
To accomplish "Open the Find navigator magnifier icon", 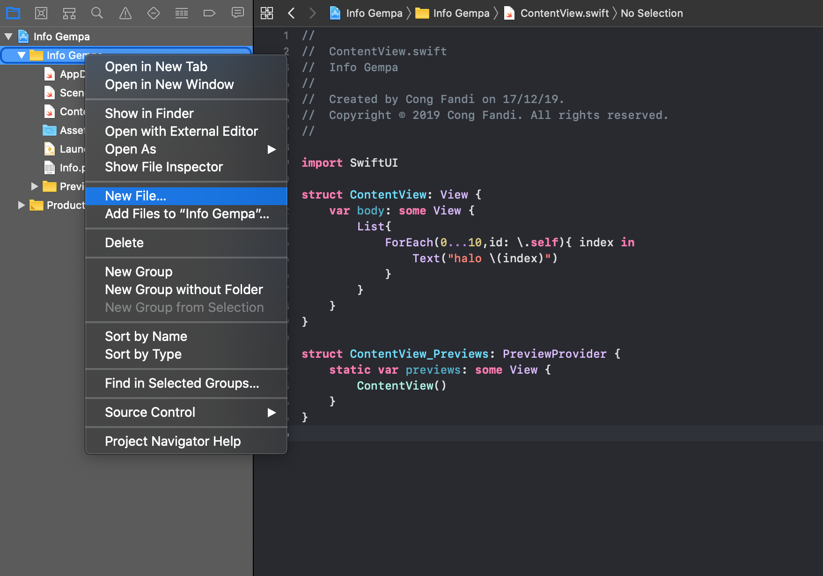I will click(97, 13).
